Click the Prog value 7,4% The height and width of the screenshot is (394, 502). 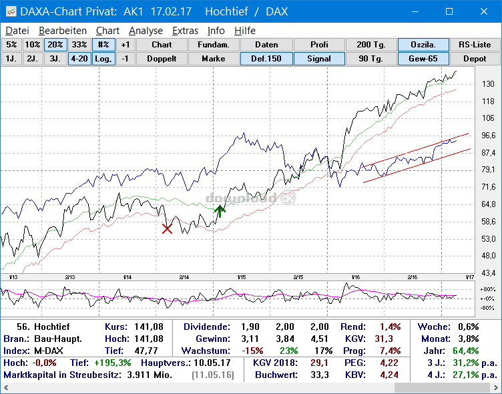click(390, 351)
